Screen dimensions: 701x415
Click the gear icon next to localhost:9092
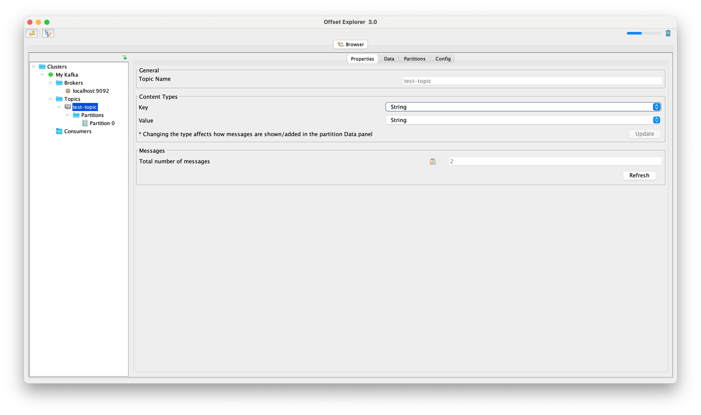[68, 91]
